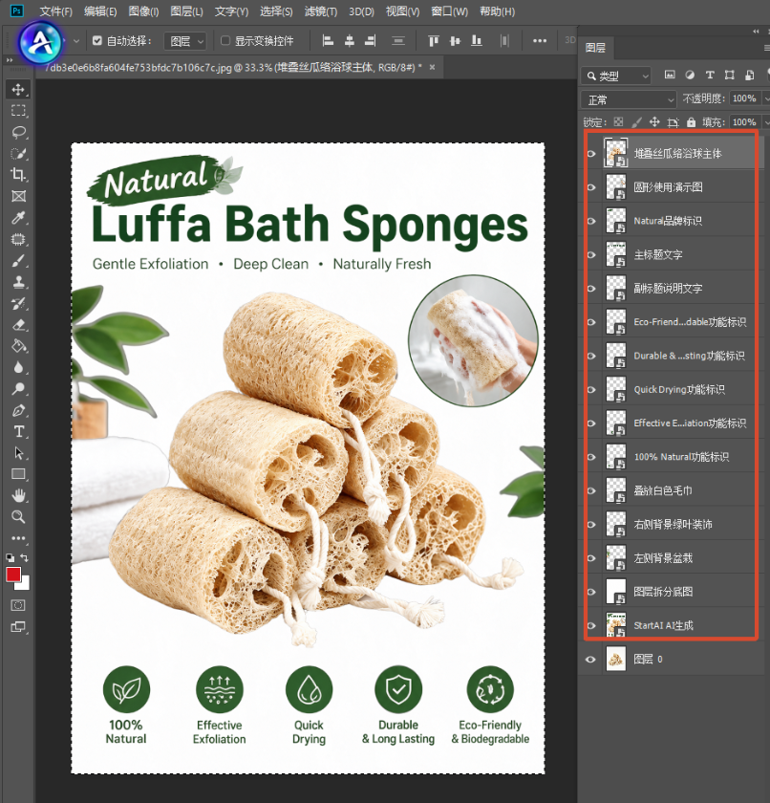Collapse the panel via double-arrow icon
This screenshot has height=803, width=770.
point(756,32)
